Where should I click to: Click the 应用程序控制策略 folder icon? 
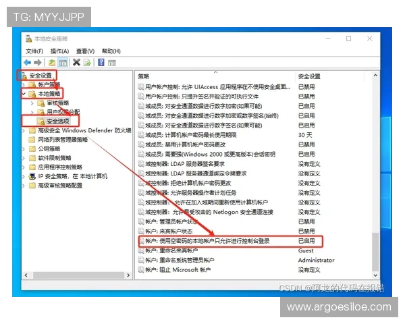[x=32, y=167]
